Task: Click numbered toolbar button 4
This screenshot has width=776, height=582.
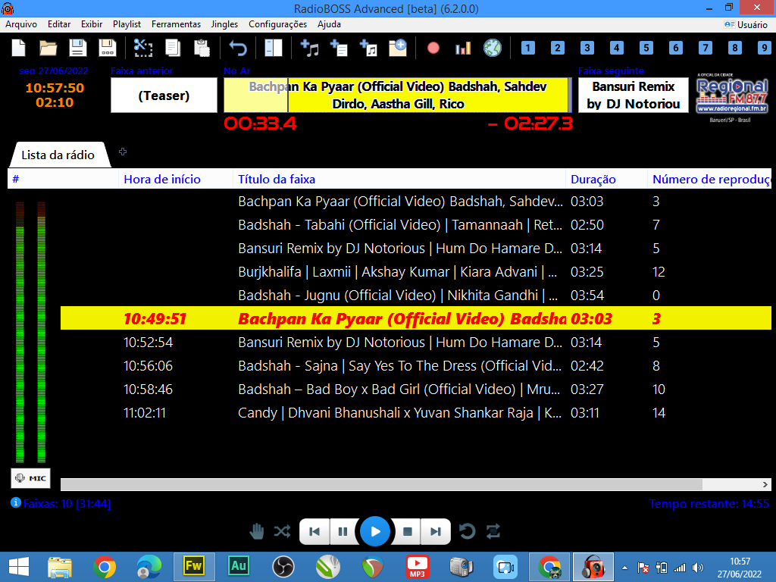Action: 617,48
